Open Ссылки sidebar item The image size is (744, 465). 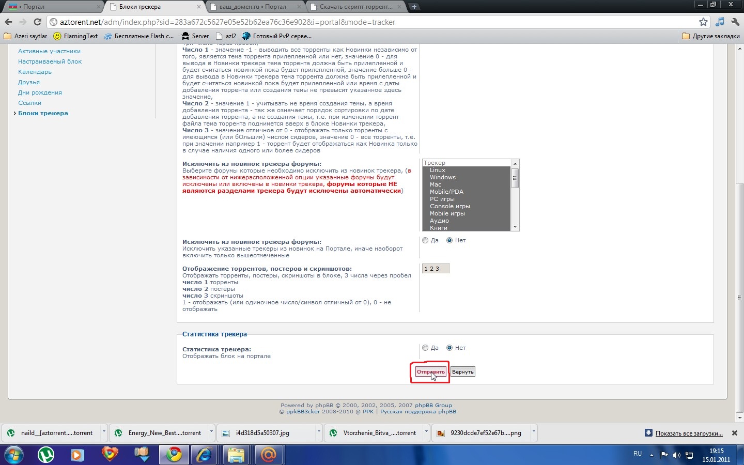[29, 103]
